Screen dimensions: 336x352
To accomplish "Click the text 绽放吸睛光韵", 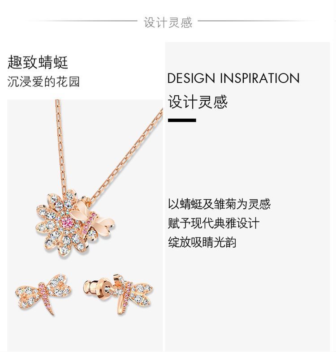I will pos(202,242).
